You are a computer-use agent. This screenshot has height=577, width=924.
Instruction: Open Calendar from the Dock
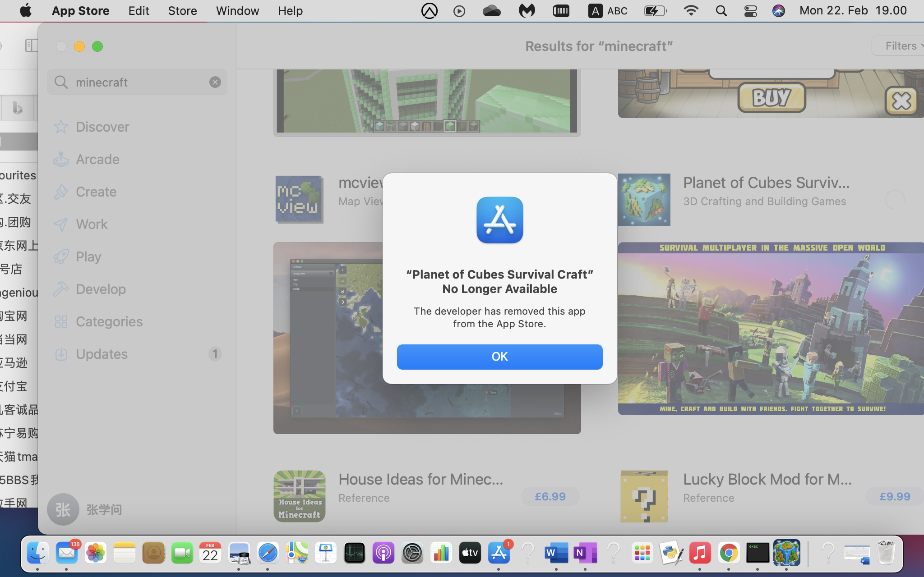210,553
